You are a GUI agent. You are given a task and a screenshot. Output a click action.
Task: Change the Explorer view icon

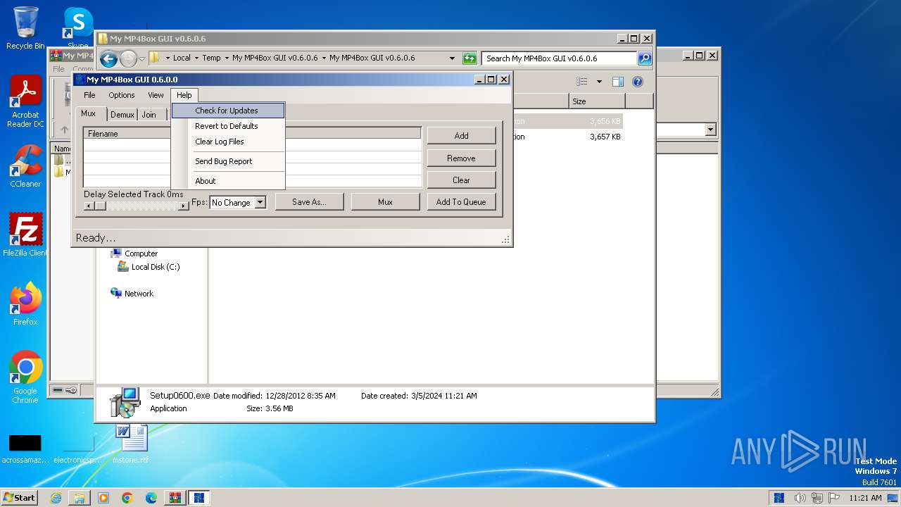pos(582,82)
